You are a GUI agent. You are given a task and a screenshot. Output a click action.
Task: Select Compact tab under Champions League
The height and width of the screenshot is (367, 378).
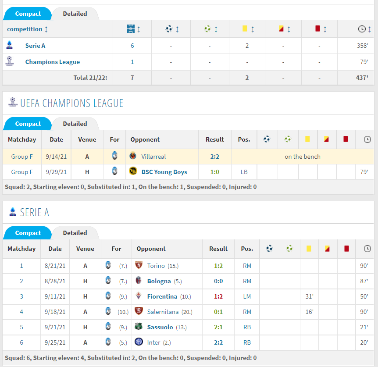pos(28,124)
